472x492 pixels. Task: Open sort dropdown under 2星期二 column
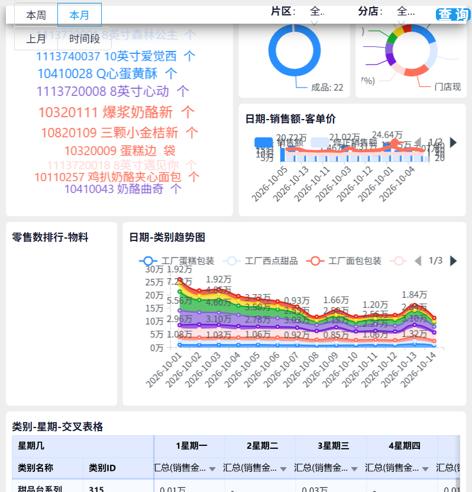pyautogui.click(x=283, y=469)
